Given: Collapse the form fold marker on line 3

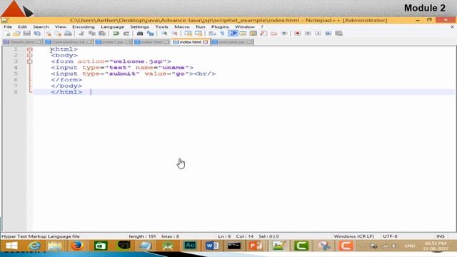Looking at the screenshot, I should (x=30, y=61).
